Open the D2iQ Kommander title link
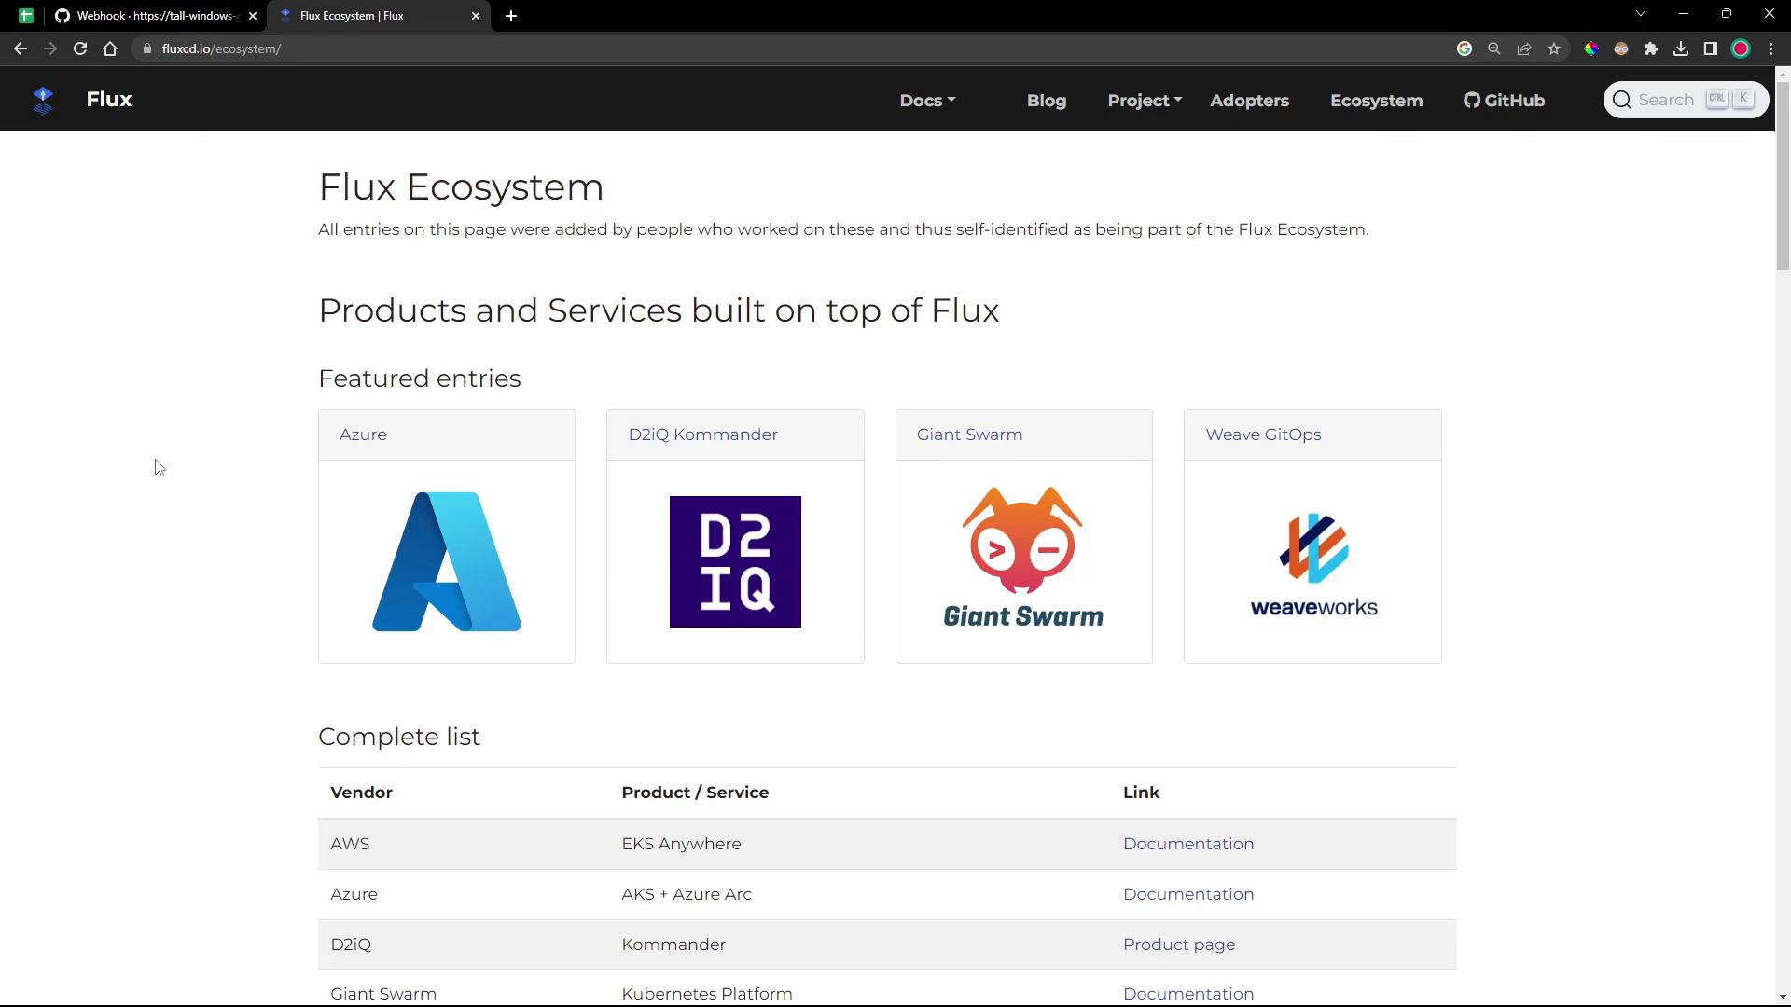The height and width of the screenshot is (1007, 1791). pyautogui.click(x=702, y=435)
